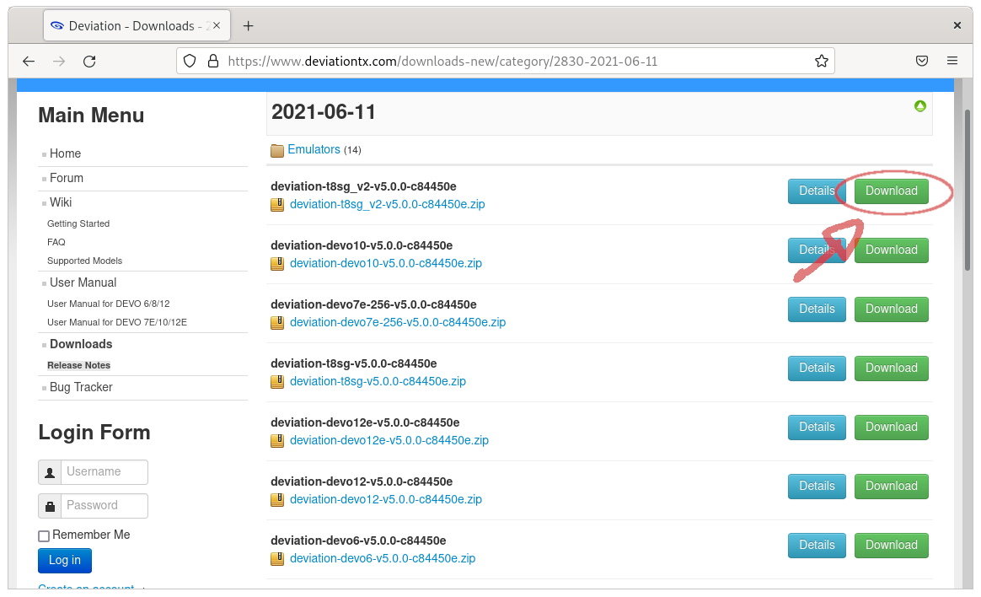This screenshot has width=981, height=597.
Task: View Details for deviation-t8sg_v2
Action: (817, 191)
